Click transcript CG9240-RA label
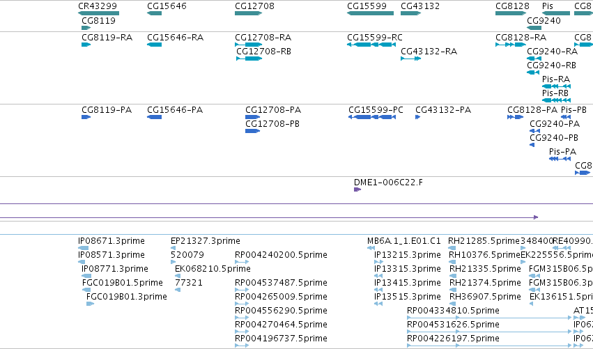The image size is (593, 349). [x=552, y=52]
